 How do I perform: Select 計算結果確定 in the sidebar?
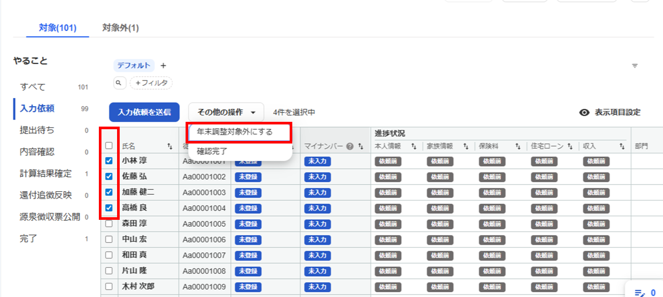point(46,174)
